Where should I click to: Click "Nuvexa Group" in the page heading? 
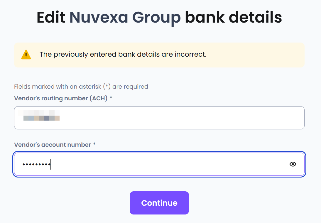(x=125, y=18)
